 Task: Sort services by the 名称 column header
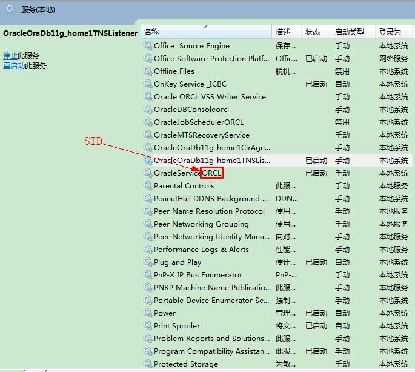tap(206, 32)
